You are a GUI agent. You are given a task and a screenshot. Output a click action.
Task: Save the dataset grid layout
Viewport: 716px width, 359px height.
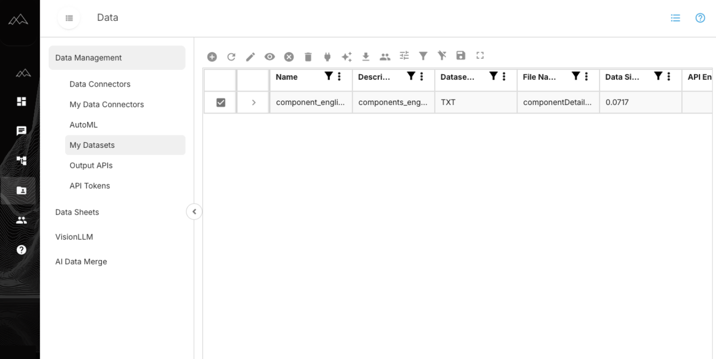461,56
